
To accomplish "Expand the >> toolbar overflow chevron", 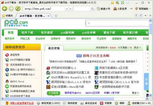I will (x=131, y=9).
